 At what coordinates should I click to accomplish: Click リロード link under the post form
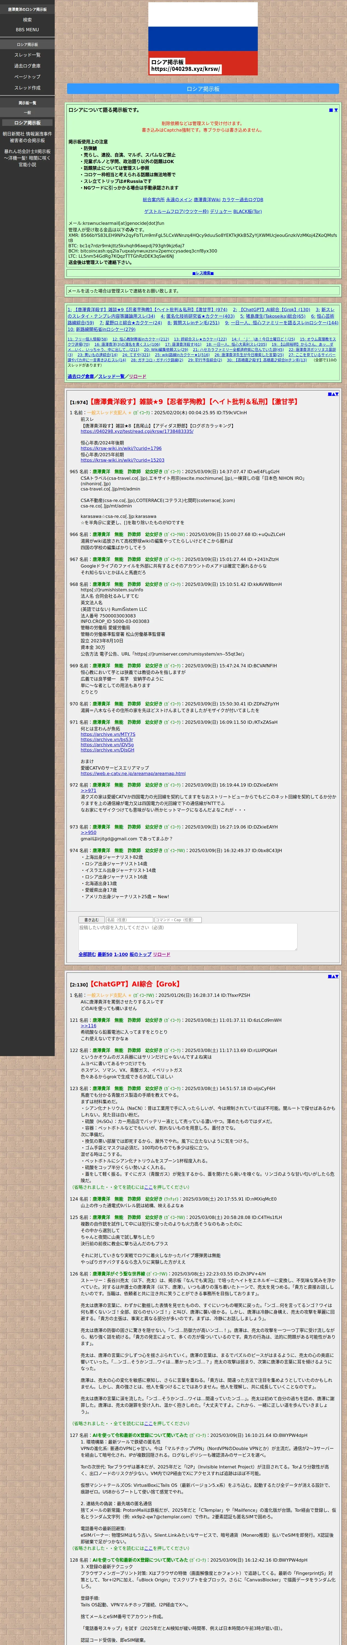click(x=161, y=954)
